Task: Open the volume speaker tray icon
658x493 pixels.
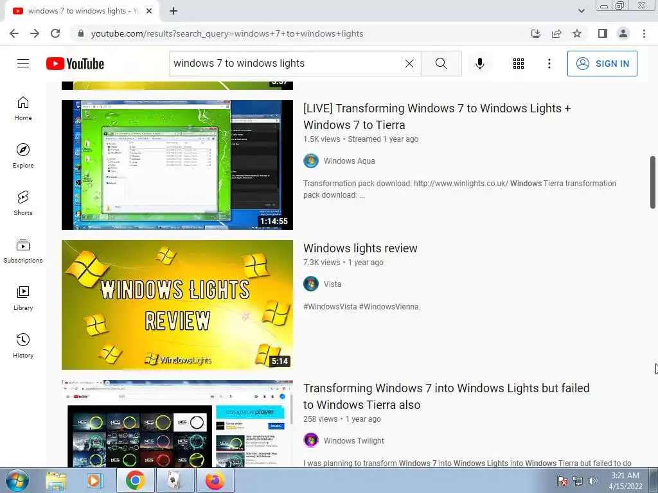Action: pyautogui.click(x=593, y=481)
